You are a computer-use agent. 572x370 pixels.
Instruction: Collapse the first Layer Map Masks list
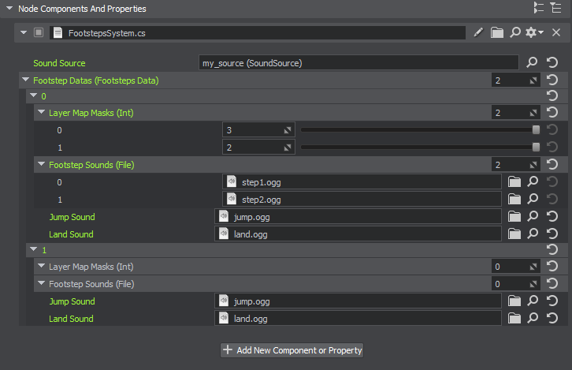[x=41, y=113]
